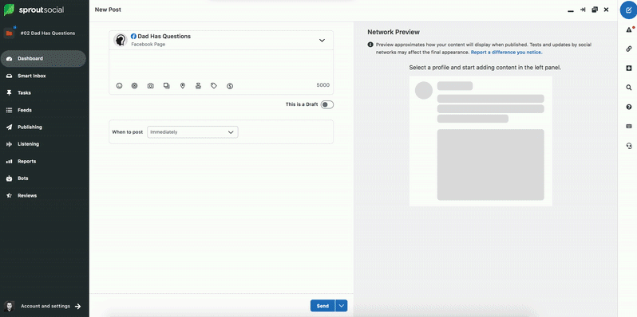The width and height of the screenshot is (637, 317).
Task: Click the preview info icon
Action: click(x=370, y=45)
